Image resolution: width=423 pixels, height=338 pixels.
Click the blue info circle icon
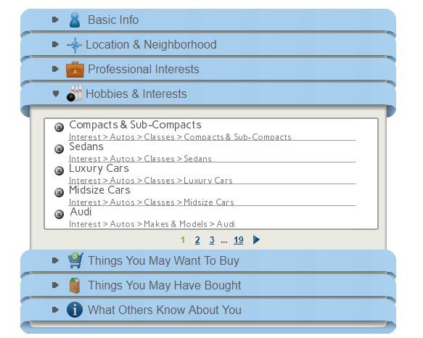[75, 310]
